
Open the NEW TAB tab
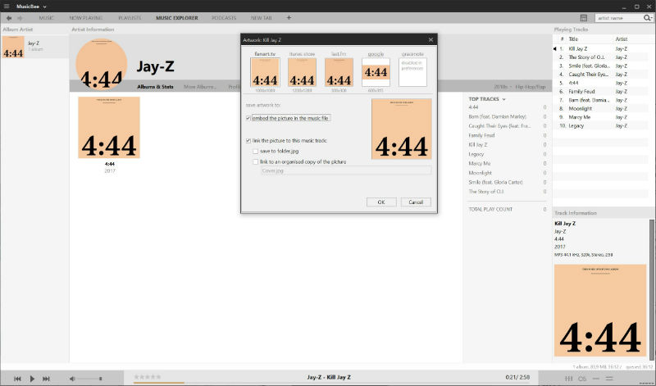(261, 18)
